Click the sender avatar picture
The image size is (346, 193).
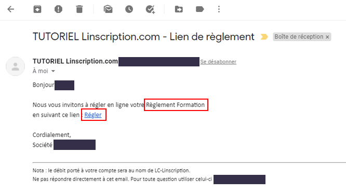click(x=15, y=66)
